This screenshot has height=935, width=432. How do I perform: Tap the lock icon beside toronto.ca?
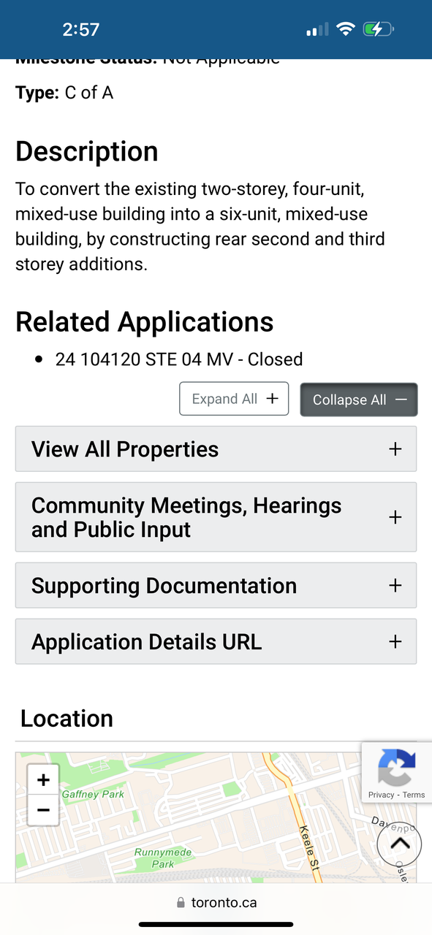[x=181, y=903]
